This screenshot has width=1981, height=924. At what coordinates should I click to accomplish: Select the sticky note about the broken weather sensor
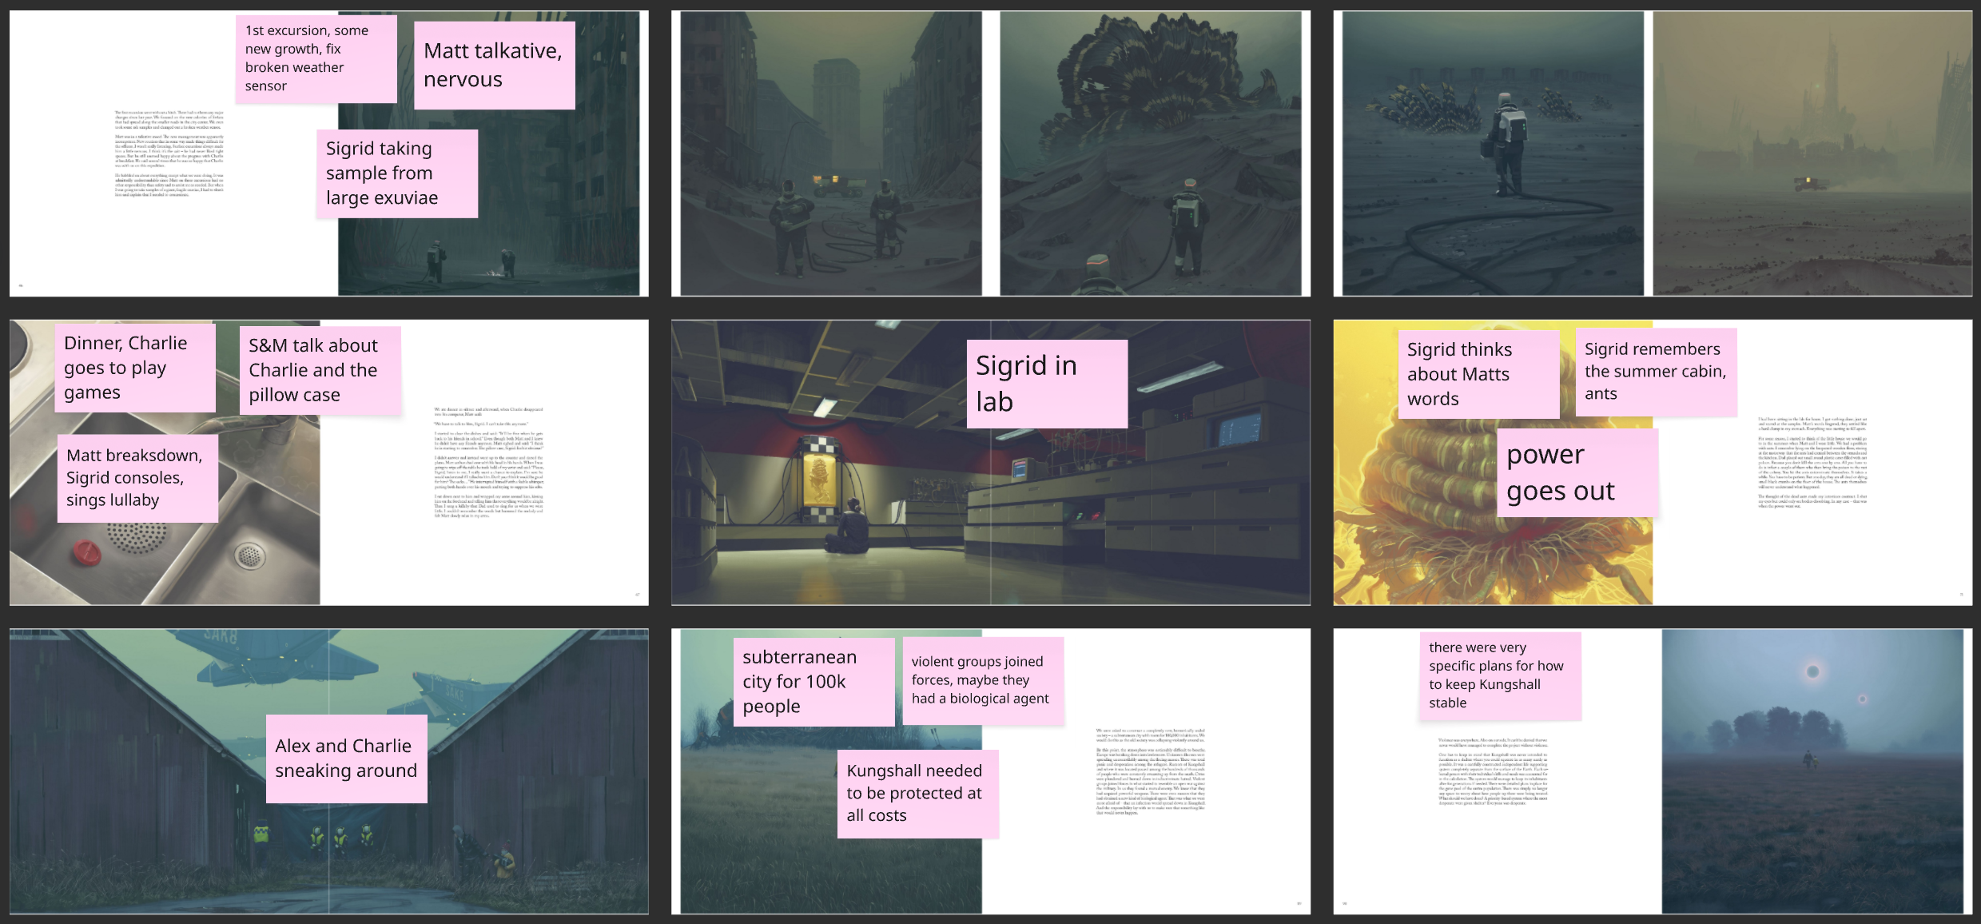(316, 58)
